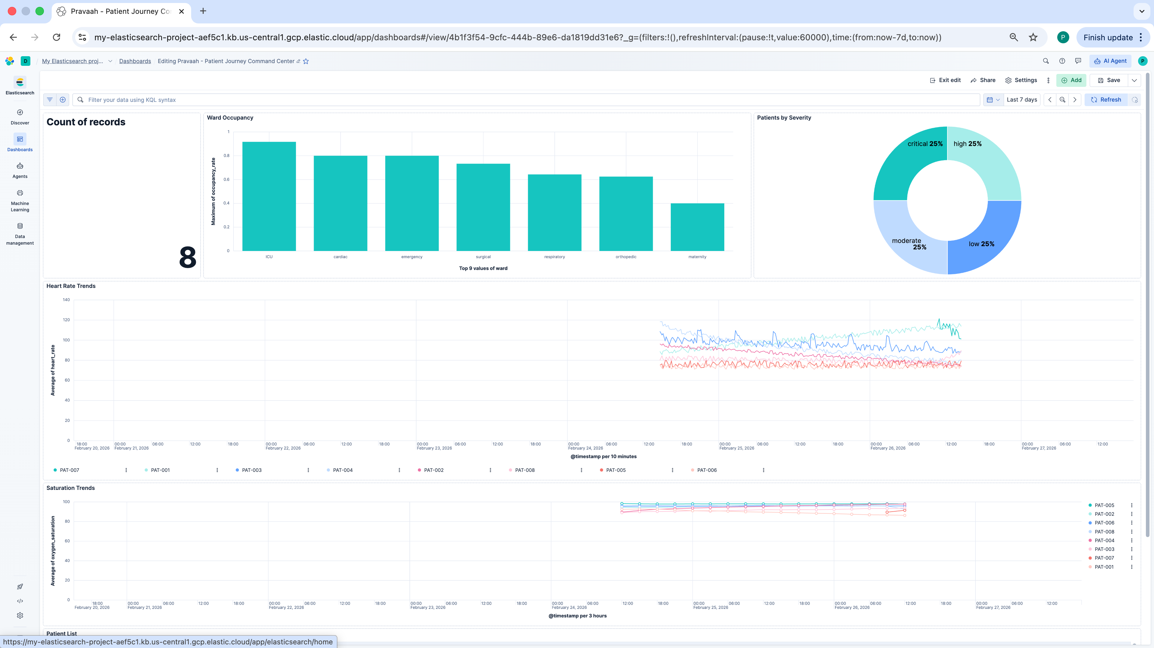Open the Share menu
The width and height of the screenshot is (1154, 648).
pos(983,80)
